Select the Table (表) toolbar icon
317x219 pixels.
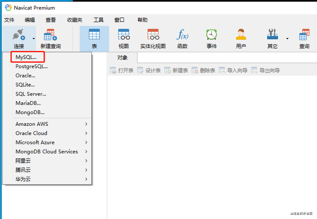pyautogui.click(x=94, y=34)
